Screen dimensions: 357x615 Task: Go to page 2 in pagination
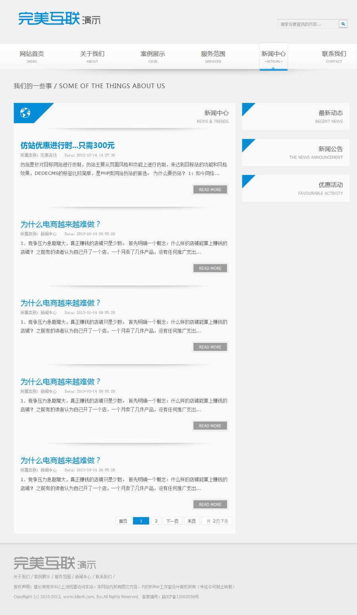(x=156, y=521)
